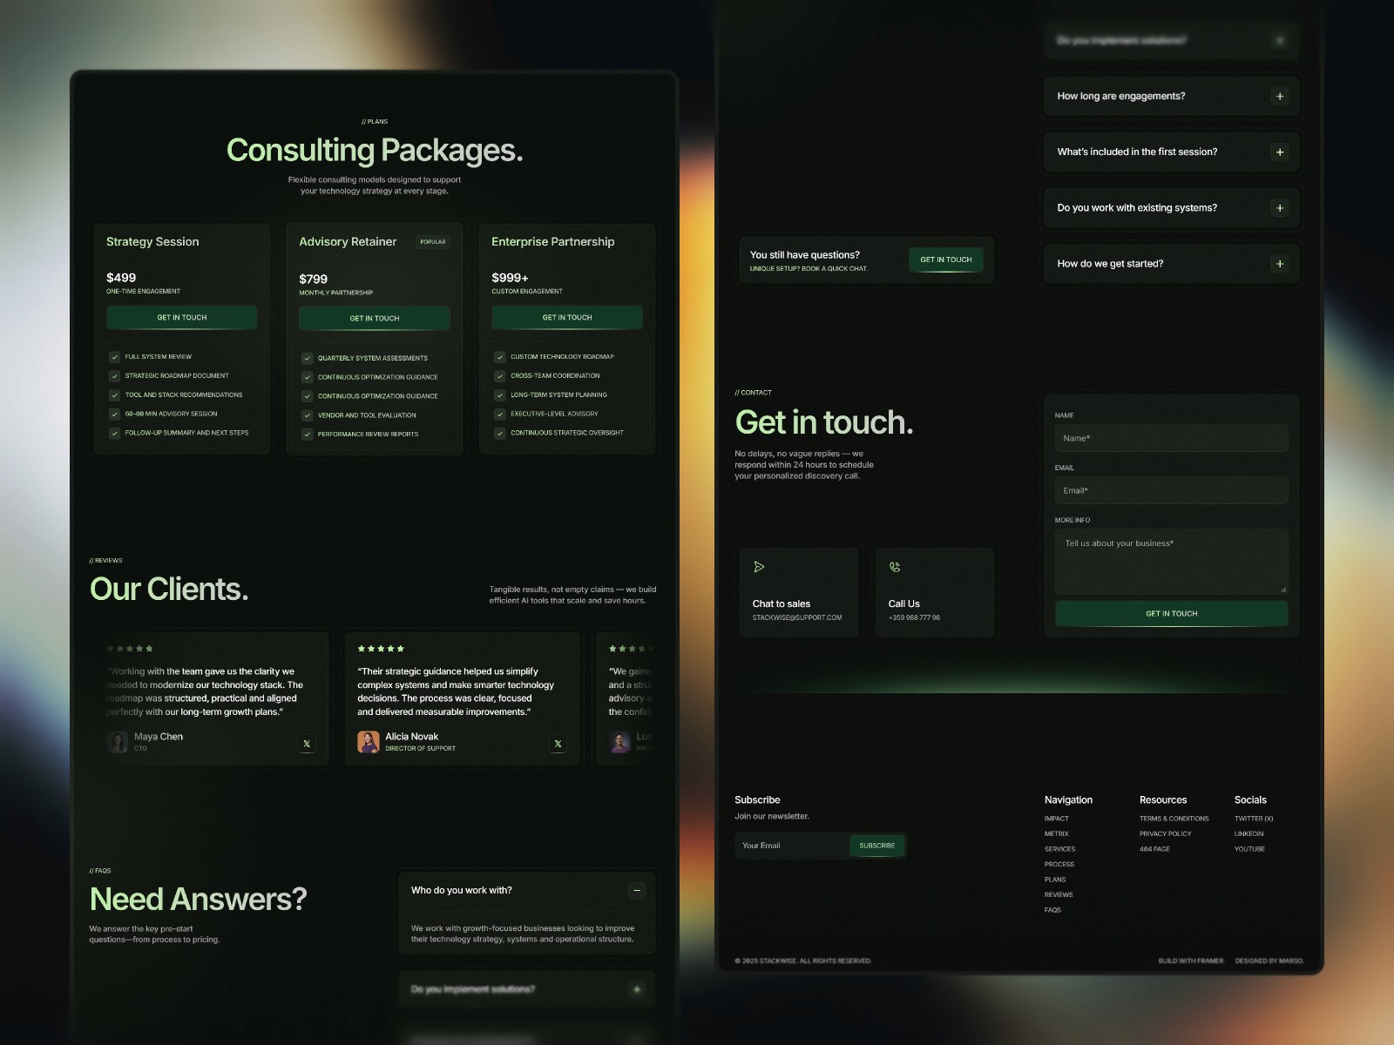Click checkmark beside Performance Review Reports
The height and width of the screenshot is (1045, 1394).
pos(308,435)
